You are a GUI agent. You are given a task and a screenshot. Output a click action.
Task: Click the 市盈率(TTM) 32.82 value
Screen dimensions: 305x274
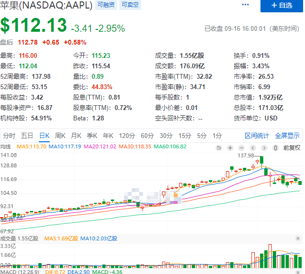click(204, 76)
